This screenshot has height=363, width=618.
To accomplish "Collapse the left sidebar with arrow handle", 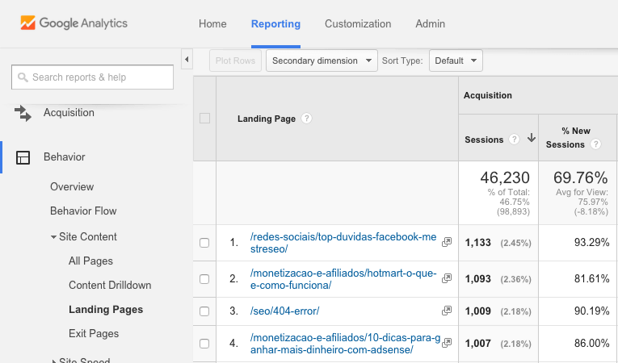I will 187,60.
